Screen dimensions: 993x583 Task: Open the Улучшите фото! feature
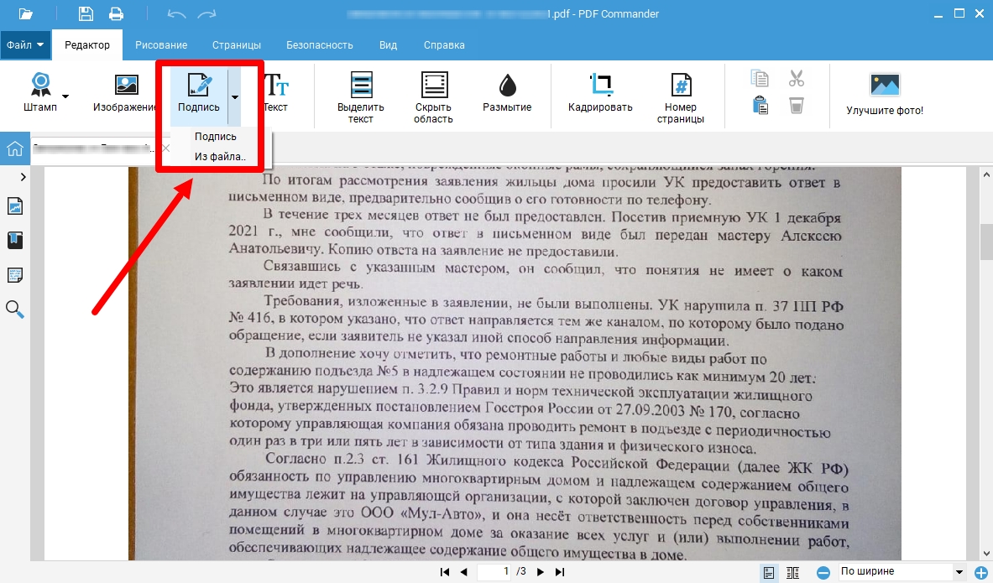click(x=884, y=92)
